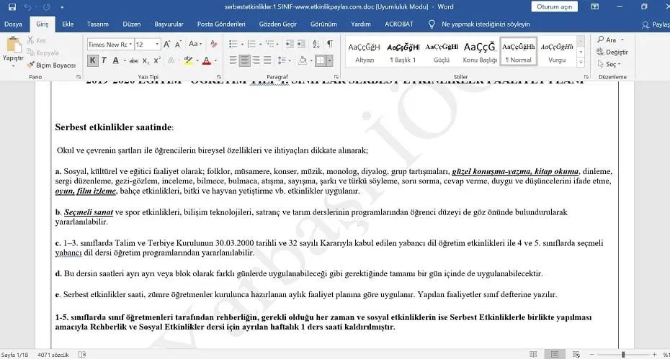
Task: Click the Line and Paragraph Spacing icon
Action: (x=282, y=60)
